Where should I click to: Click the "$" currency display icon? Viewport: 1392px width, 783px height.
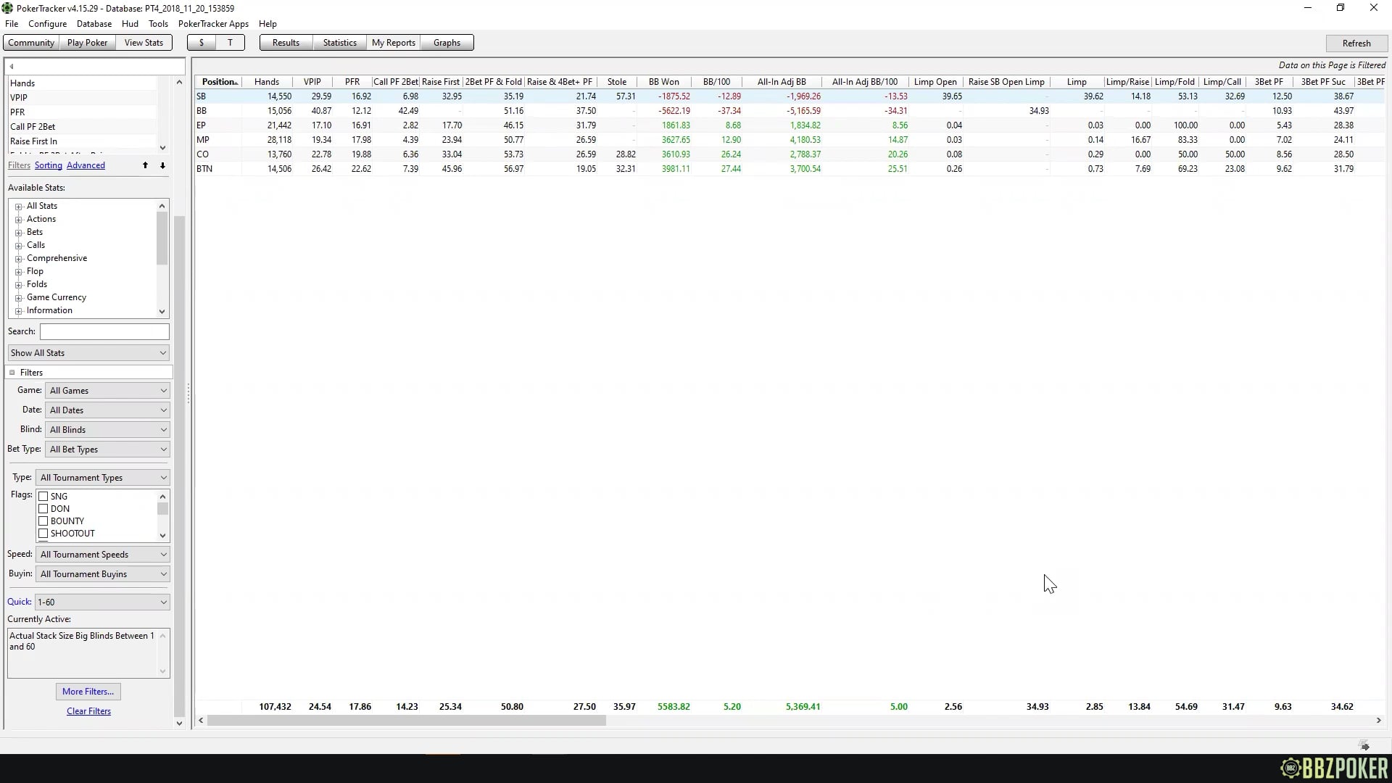(x=202, y=43)
